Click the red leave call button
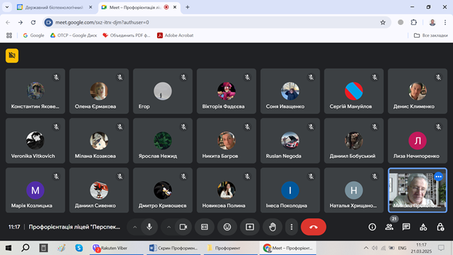The image size is (453, 255). tap(313, 227)
